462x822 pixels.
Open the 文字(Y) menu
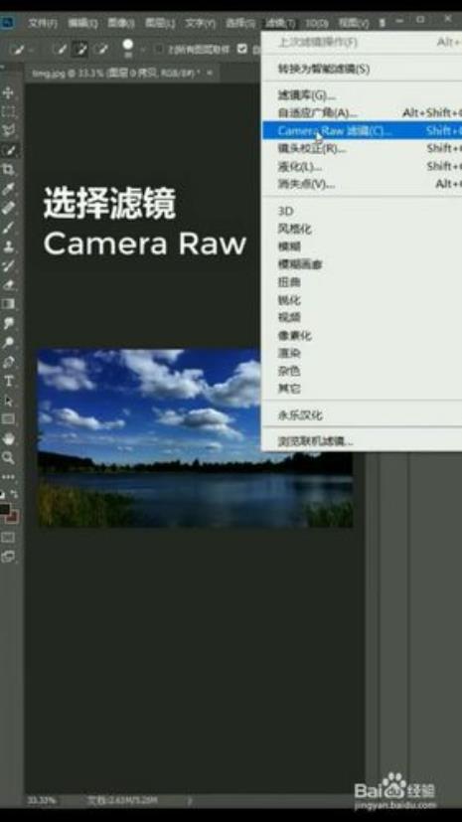pyautogui.click(x=200, y=23)
